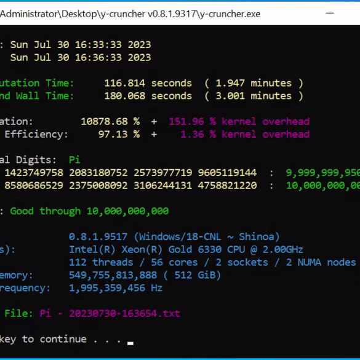Viewport: 360px width, 360px height.
Task: Click Intel(R) Xeon(R) Gold 6330 CPU line
Action: pos(186,250)
